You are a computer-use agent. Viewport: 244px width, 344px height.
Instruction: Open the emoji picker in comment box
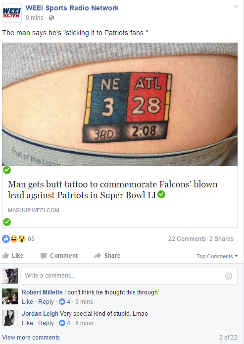coord(229,276)
